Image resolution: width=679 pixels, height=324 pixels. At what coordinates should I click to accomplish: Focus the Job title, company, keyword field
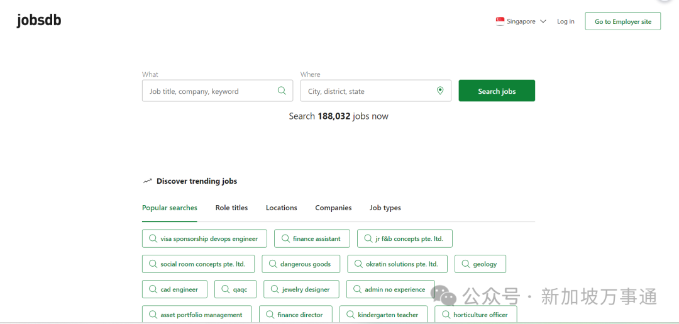218,91
